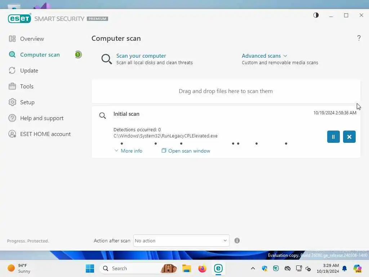Click the green scan notification badge
The height and width of the screenshot is (277, 369).
tap(78, 55)
